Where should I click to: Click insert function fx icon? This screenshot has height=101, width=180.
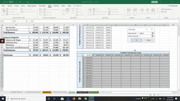26,21
